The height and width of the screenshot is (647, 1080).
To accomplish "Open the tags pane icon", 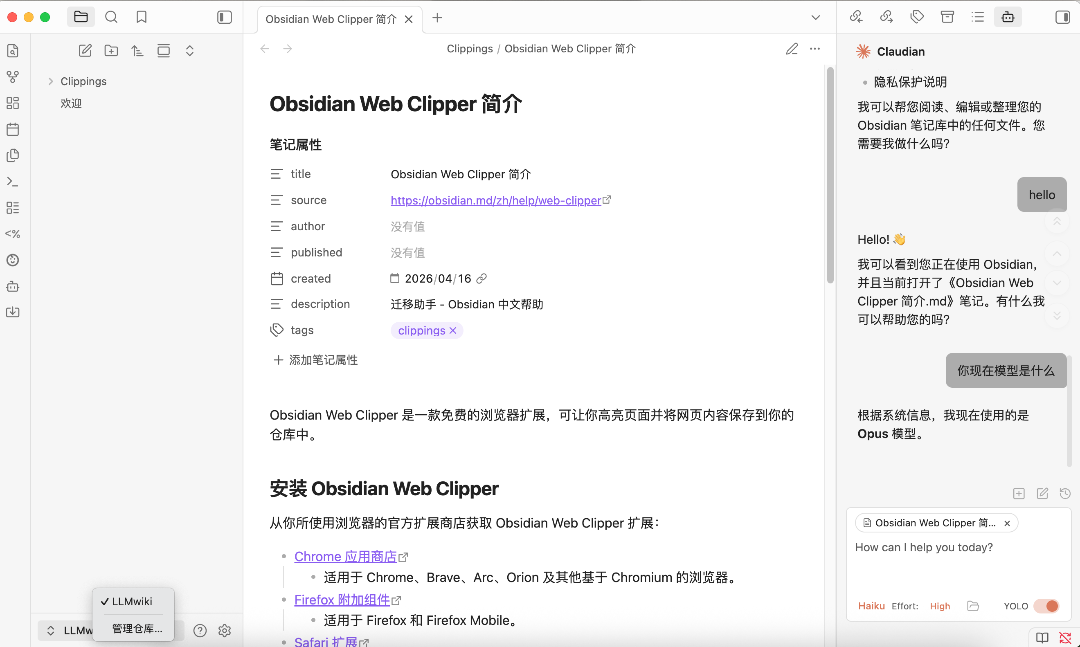I will click(x=917, y=17).
